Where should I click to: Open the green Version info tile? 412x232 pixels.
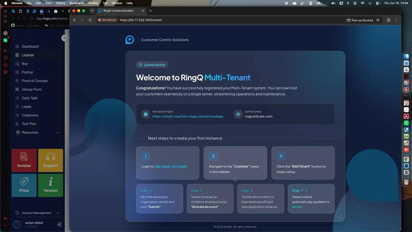(x=50, y=185)
